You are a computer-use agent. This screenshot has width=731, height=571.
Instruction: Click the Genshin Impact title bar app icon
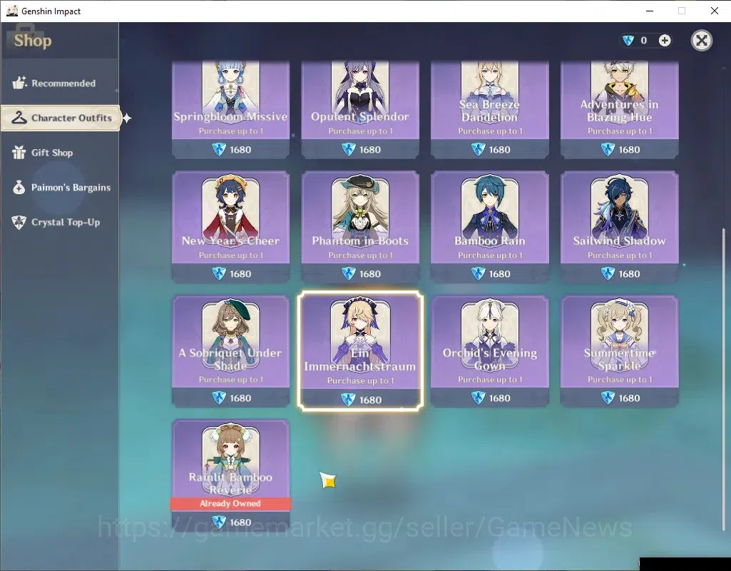[11, 11]
